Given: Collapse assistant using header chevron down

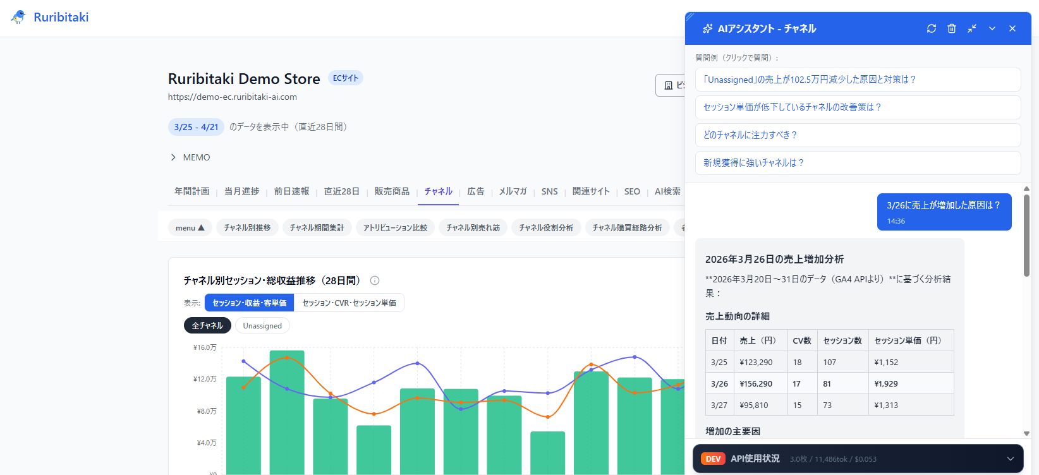Looking at the screenshot, I should pos(992,28).
